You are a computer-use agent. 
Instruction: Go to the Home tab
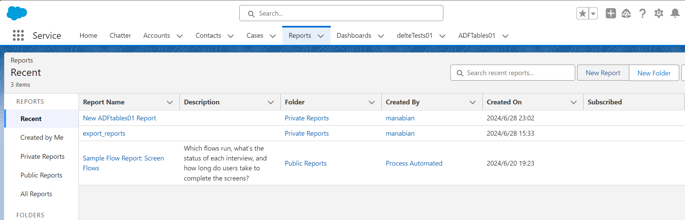click(x=88, y=35)
